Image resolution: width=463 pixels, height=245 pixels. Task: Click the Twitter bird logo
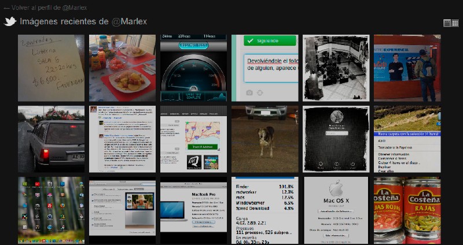point(10,21)
